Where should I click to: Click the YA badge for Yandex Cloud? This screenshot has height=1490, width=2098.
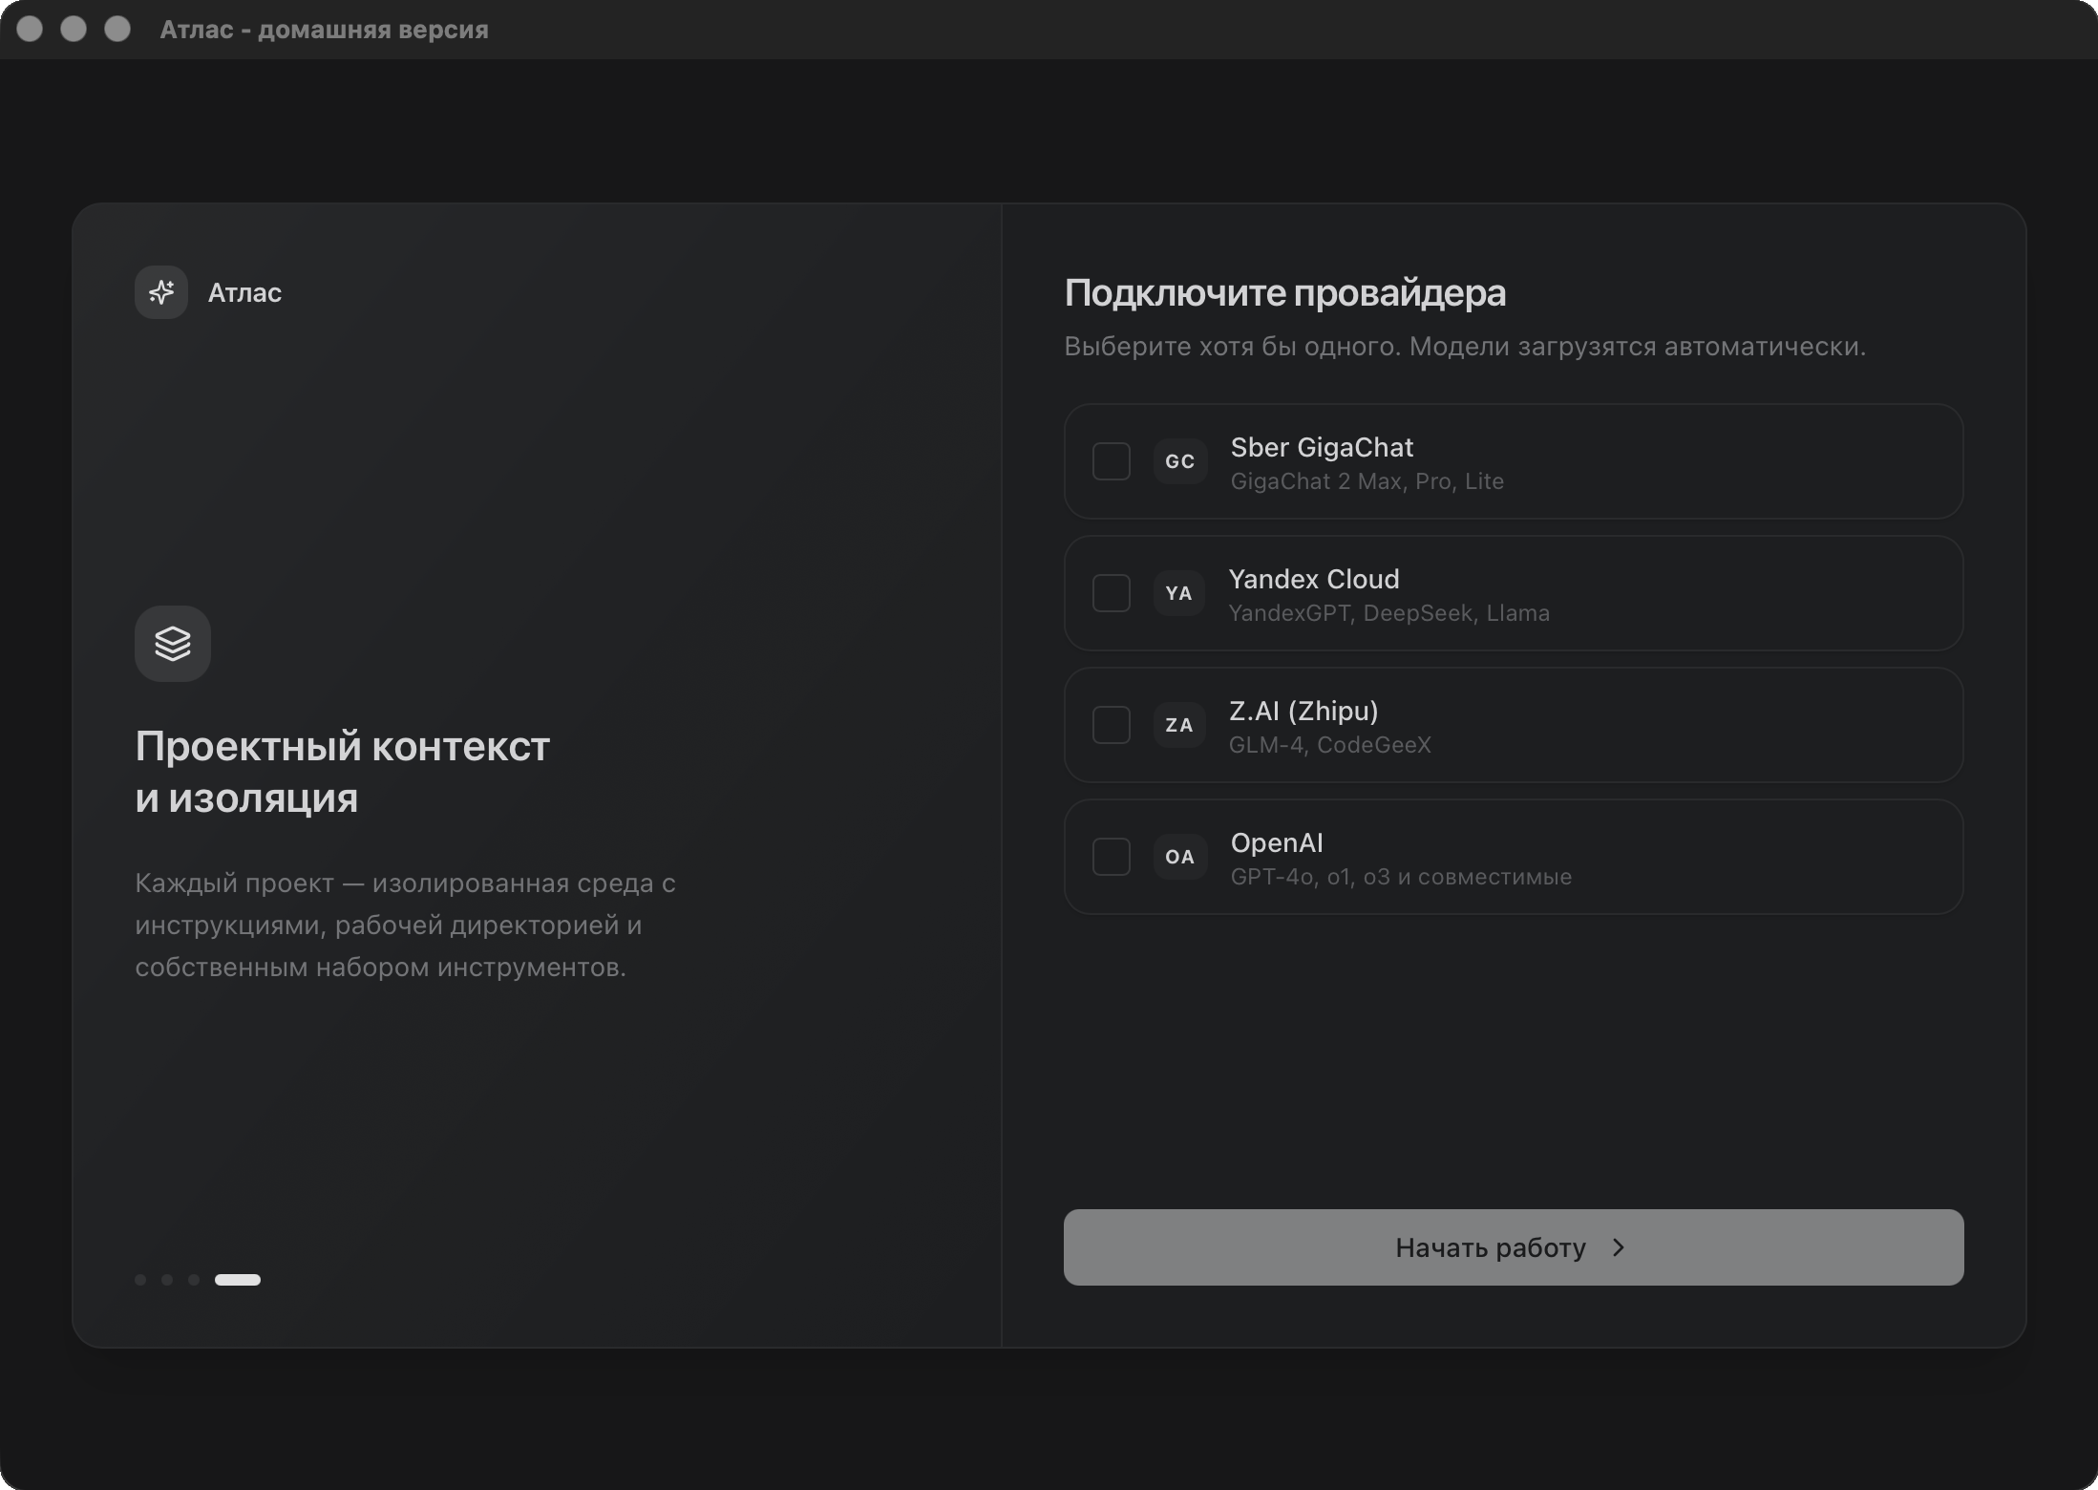[x=1179, y=593]
